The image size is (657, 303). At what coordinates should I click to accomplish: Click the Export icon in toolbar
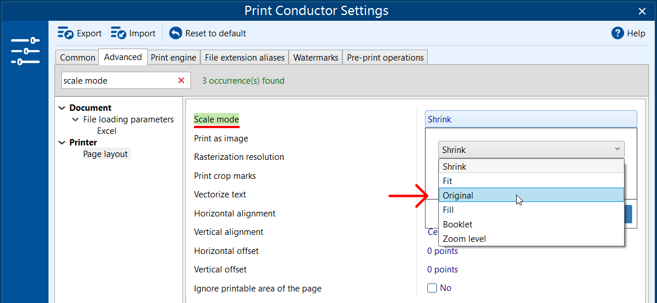coord(66,33)
